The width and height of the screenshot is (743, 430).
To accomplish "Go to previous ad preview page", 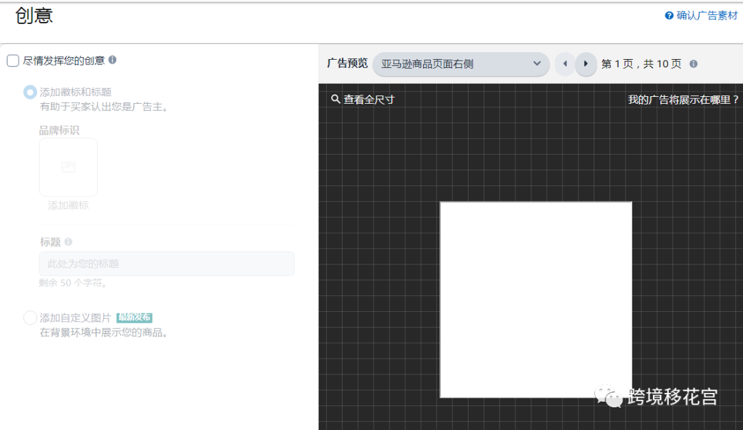I will click(x=565, y=64).
